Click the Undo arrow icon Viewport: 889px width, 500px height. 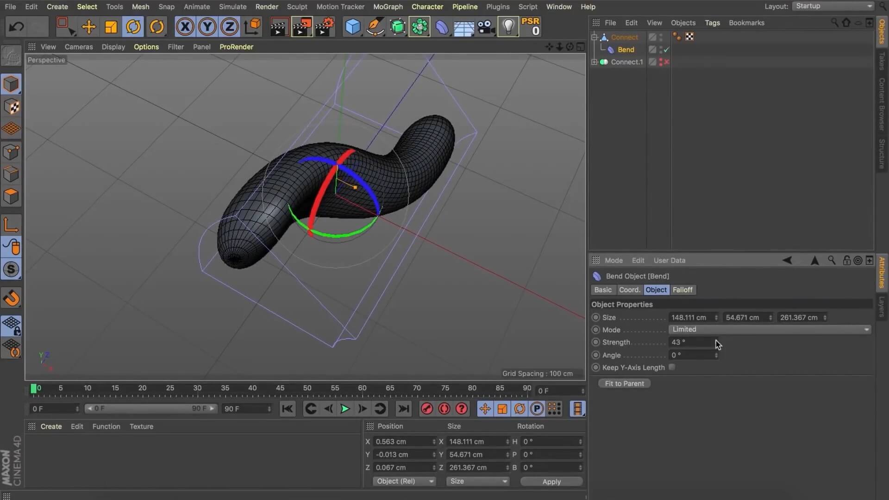coord(17,27)
